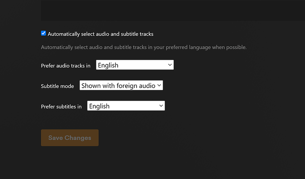Click the 'Shown with foreign audio' value

pyautogui.click(x=118, y=86)
